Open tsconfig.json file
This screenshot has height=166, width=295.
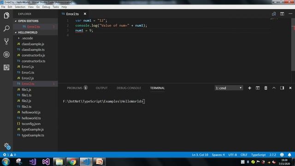click(x=35, y=124)
